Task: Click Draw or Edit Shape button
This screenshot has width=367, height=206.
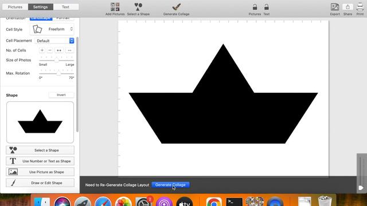Action: (x=40, y=183)
